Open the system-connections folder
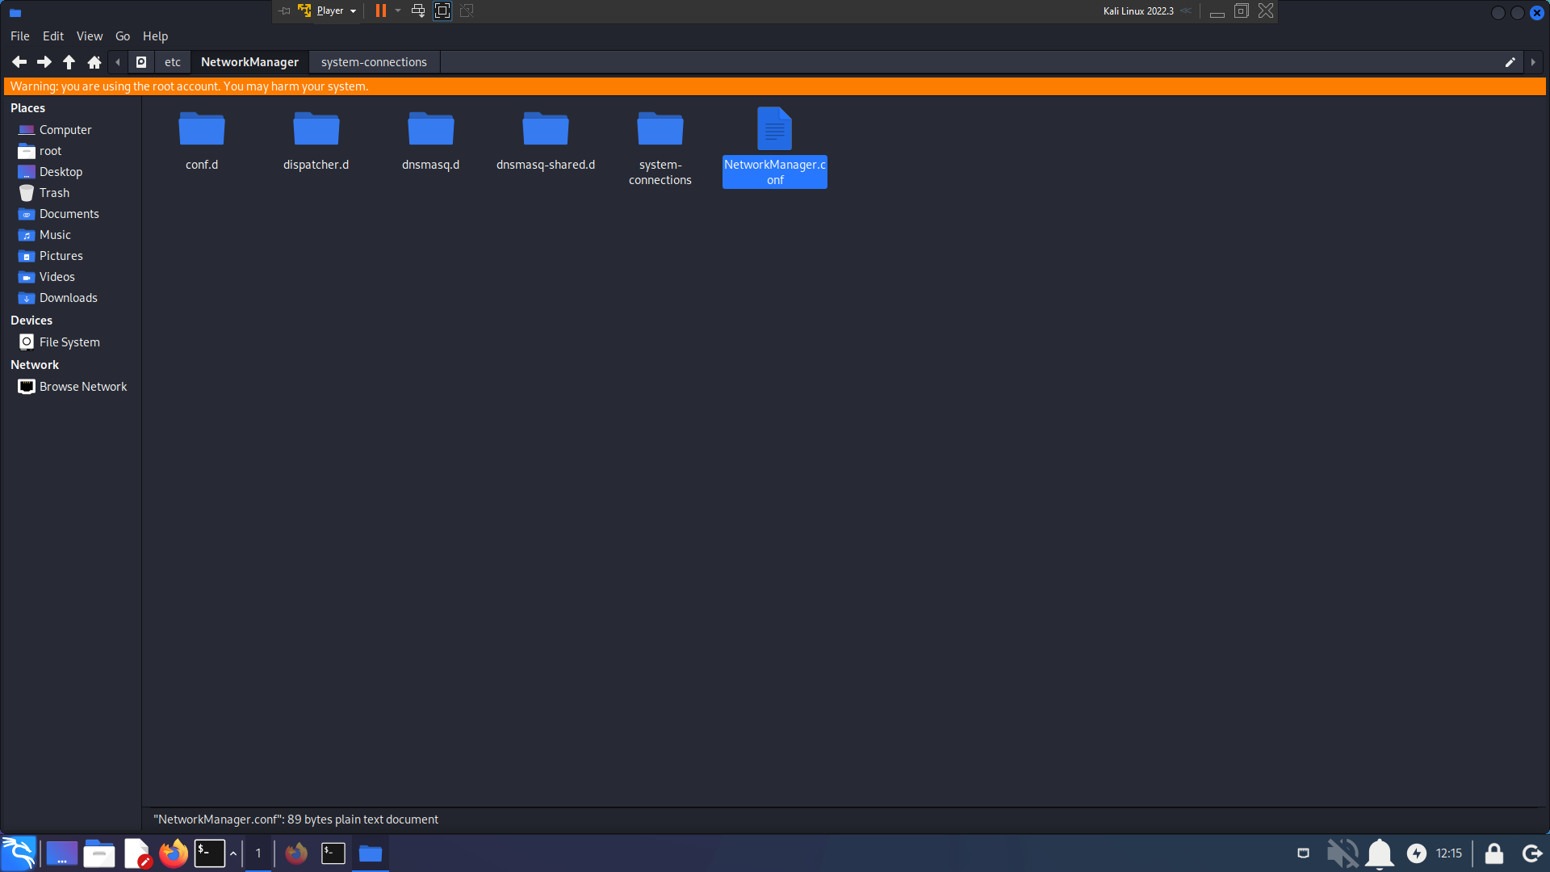The image size is (1550, 872). coord(660,129)
